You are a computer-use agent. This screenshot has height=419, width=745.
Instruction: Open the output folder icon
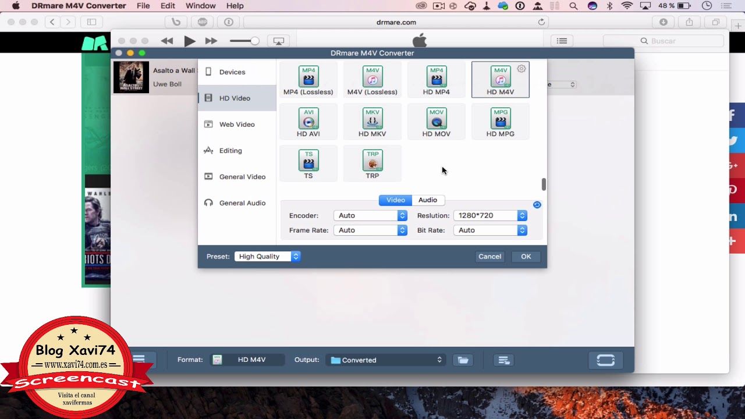coord(463,360)
